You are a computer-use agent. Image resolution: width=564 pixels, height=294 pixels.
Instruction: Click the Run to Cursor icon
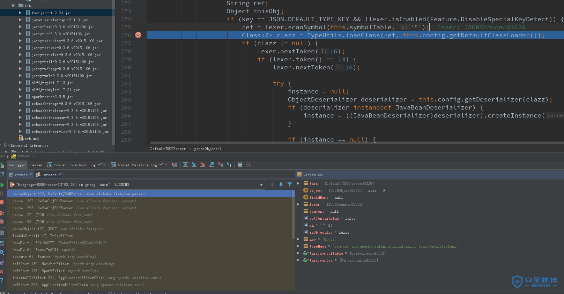click(x=229, y=165)
